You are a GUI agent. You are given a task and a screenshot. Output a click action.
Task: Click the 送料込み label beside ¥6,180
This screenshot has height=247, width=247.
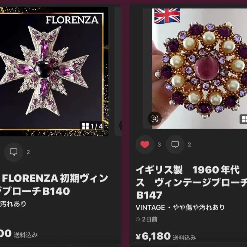(x=184, y=238)
